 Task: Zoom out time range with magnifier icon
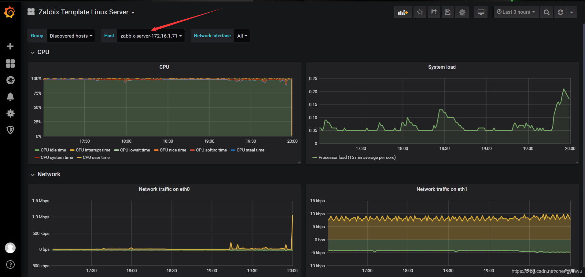546,12
